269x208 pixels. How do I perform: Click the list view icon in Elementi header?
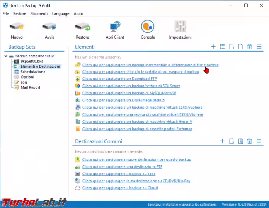point(222,47)
